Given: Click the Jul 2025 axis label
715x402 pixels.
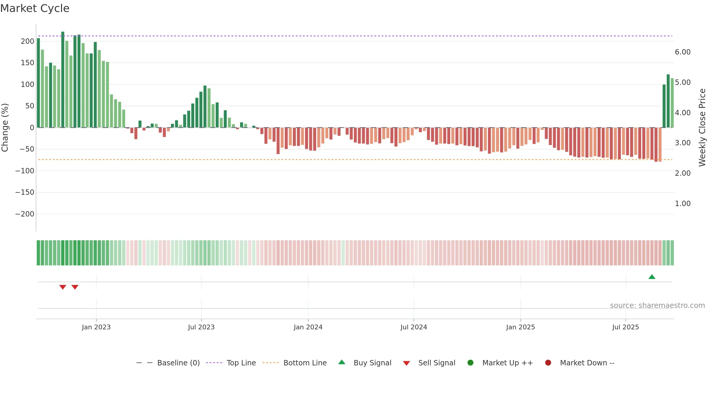Looking at the screenshot, I should point(626,327).
